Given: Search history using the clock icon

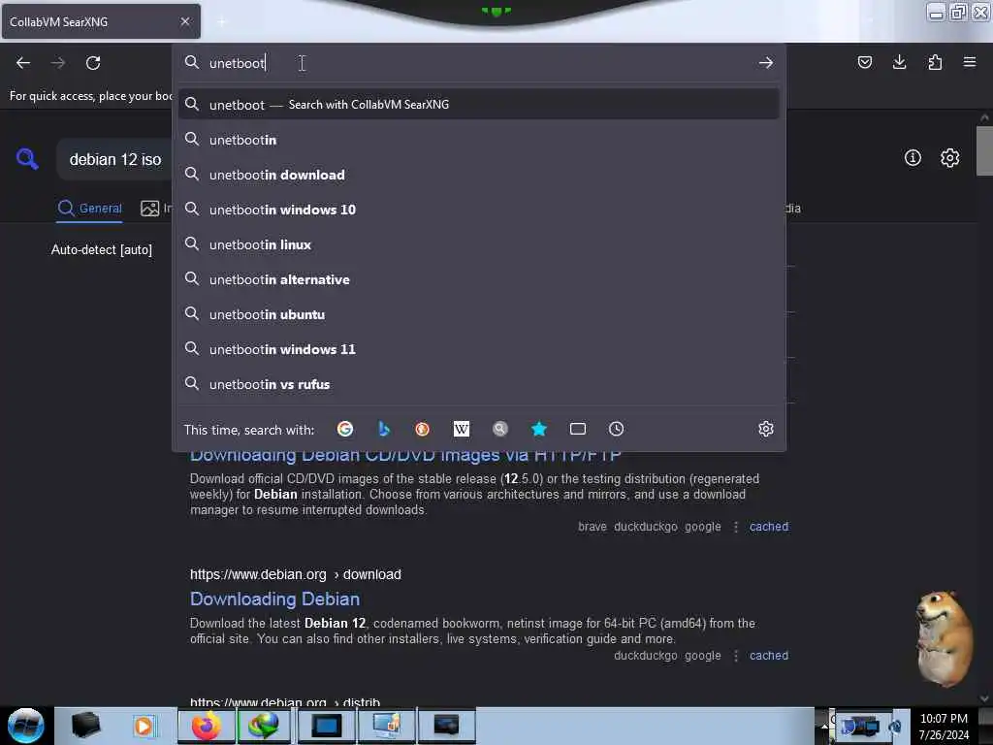Looking at the screenshot, I should [x=616, y=429].
